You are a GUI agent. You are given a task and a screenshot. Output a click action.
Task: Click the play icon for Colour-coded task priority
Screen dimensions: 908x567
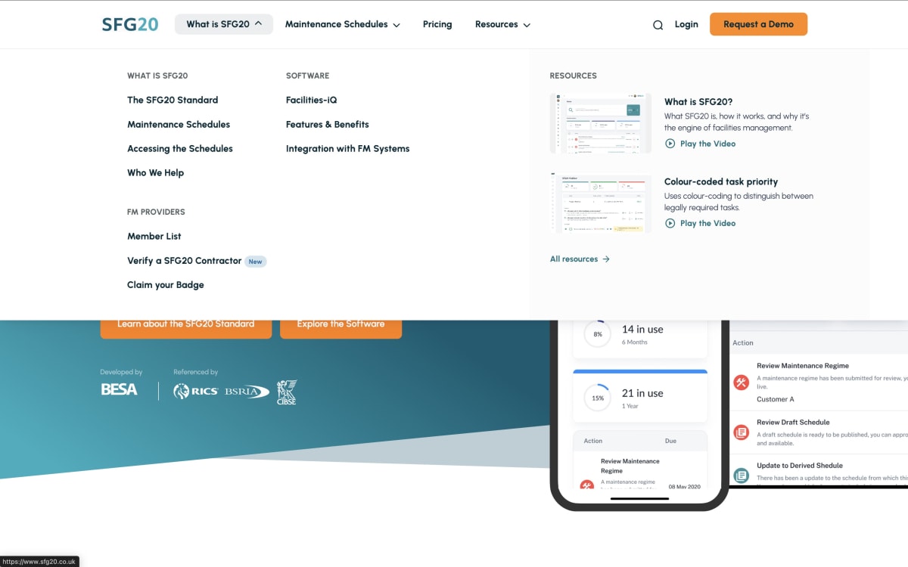pyautogui.click(x=670, y=223)
